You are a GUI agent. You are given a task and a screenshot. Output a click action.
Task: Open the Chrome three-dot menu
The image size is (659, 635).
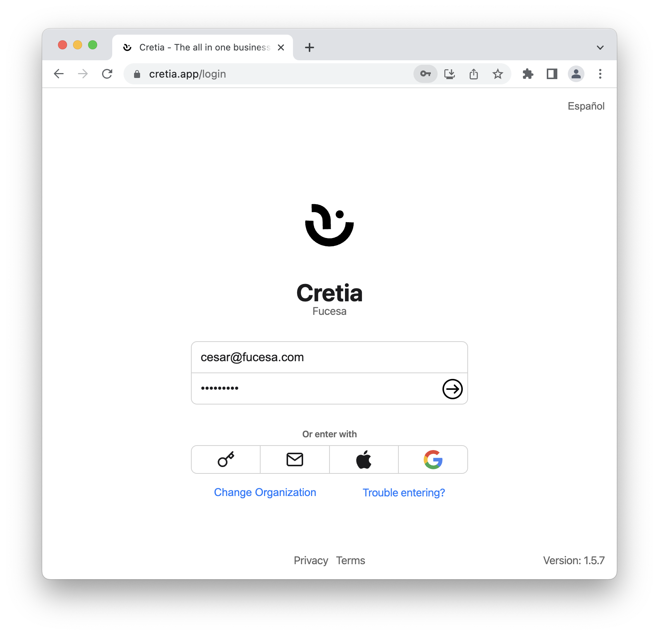(600, 74)
